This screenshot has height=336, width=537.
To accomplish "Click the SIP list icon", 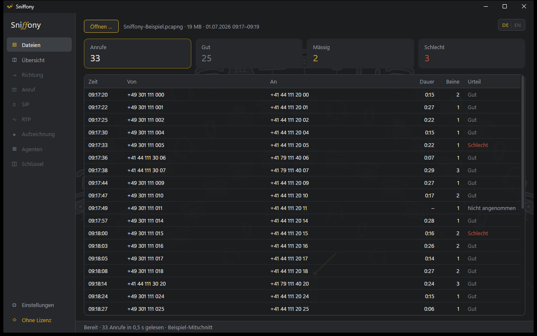I will 15,105.
